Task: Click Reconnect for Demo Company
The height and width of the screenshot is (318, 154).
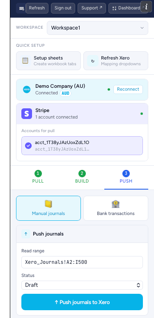Action: [x=128, y=89]
